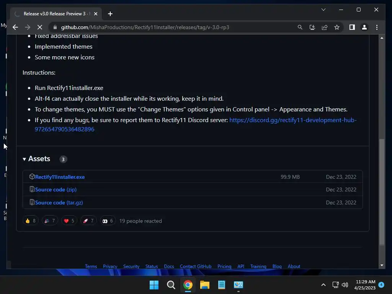Download Source code (tar.gz)
The image size is (392, 294).
[59, 203]
